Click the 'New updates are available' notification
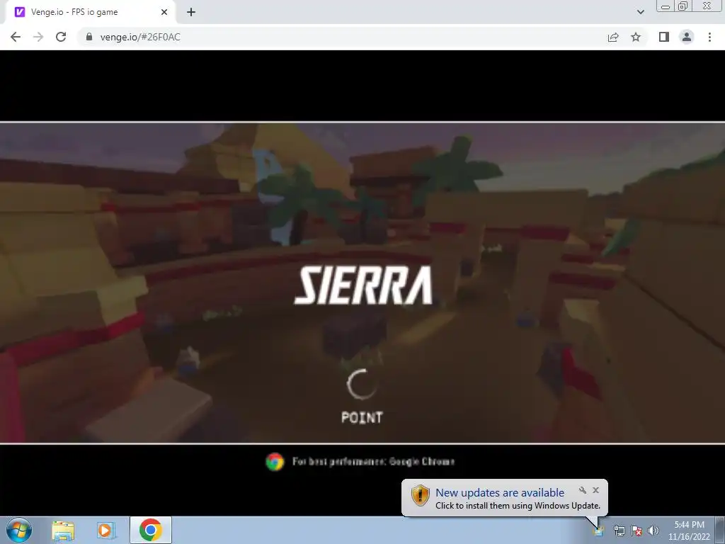 500,493
